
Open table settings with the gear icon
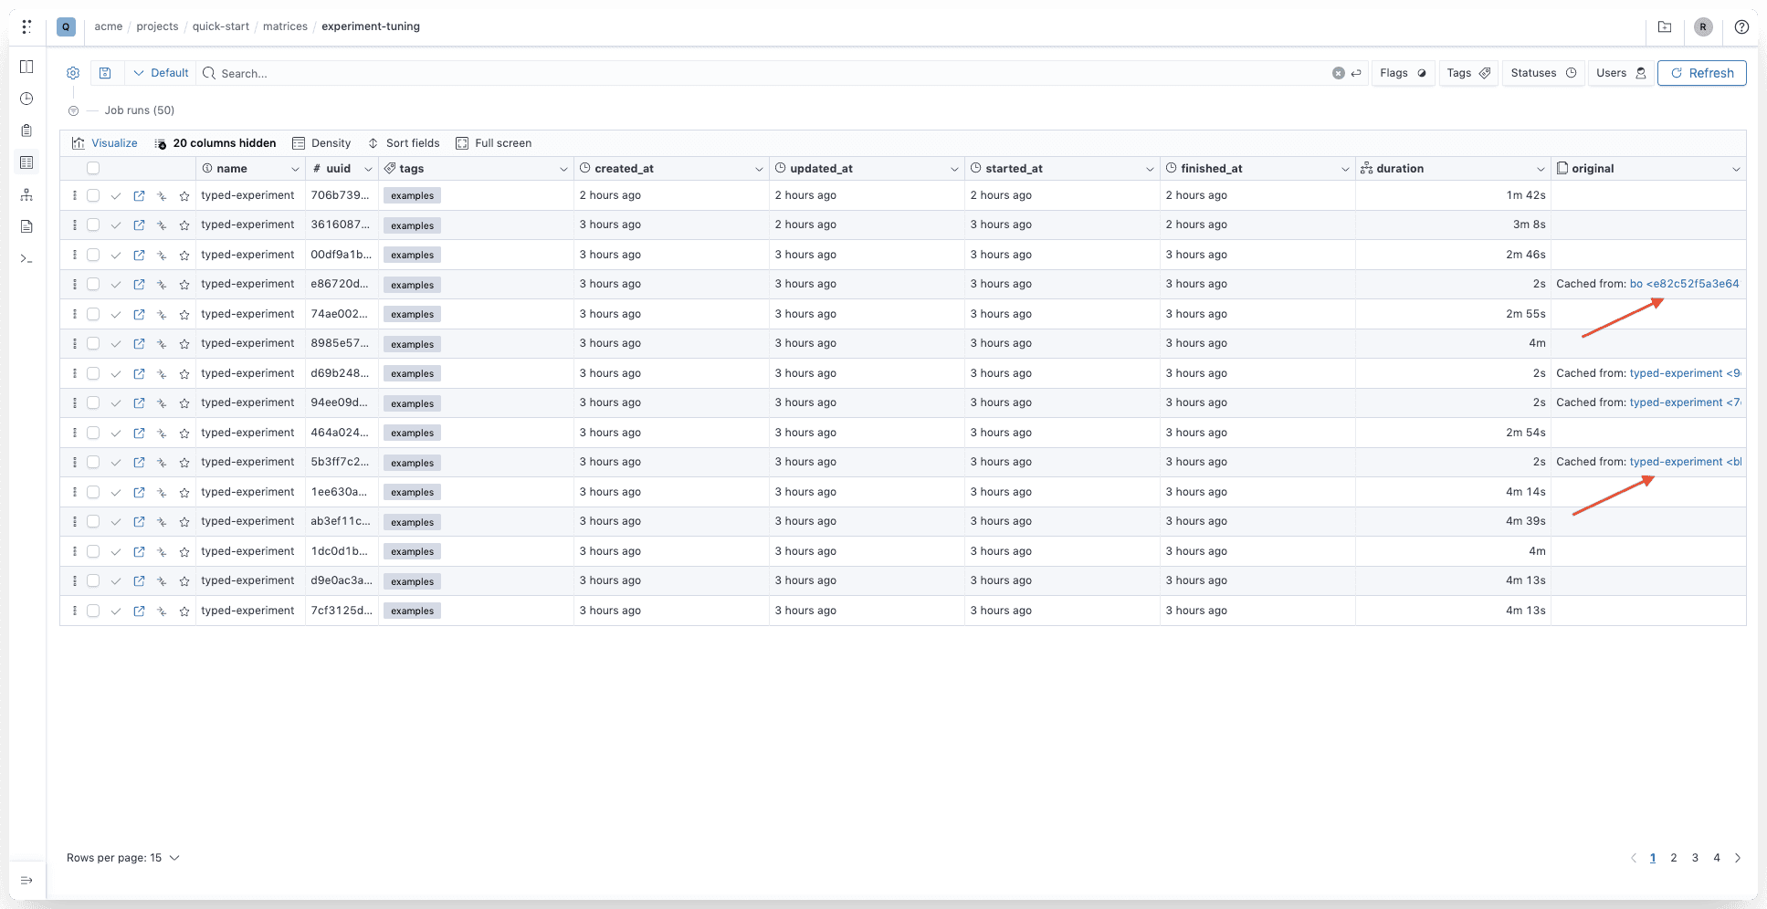point(73,73)
